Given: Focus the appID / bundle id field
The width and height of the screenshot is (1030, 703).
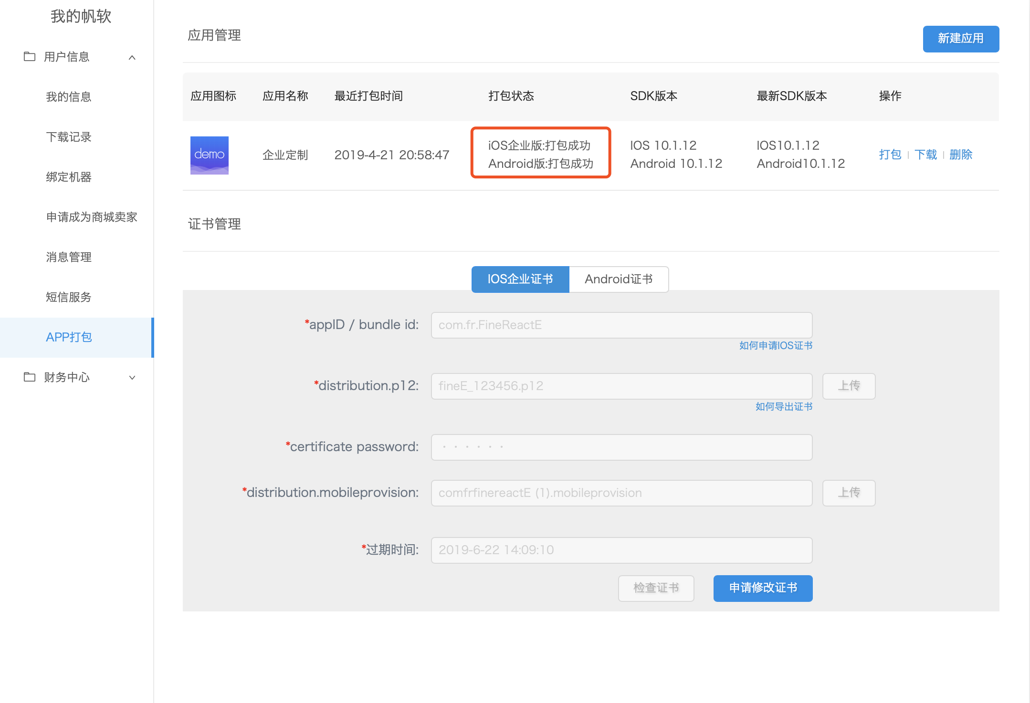Looking at the screenshot, I should coord(621,325).
